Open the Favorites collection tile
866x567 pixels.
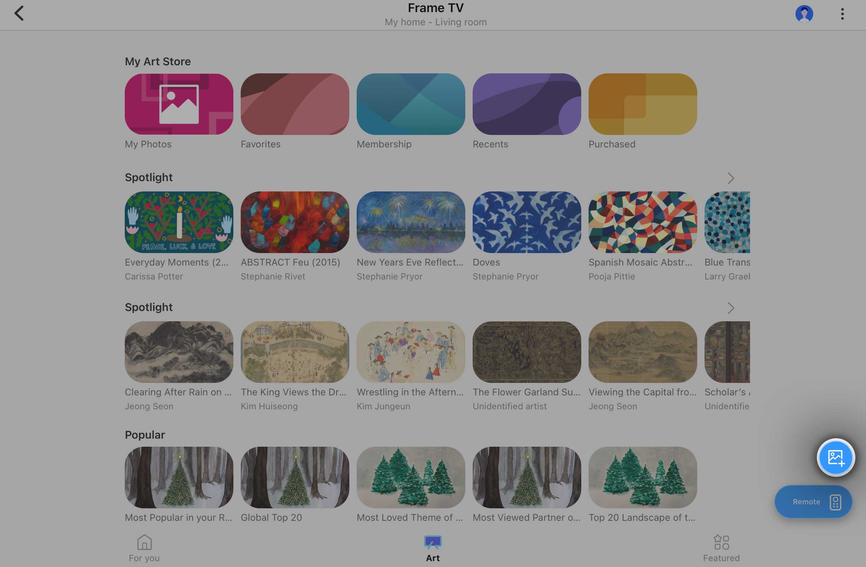[x=295, y=104]
